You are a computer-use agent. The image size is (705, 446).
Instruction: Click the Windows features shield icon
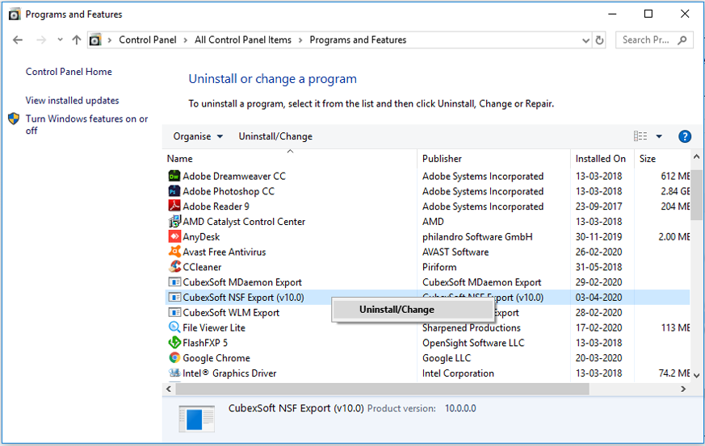(14, 119)
